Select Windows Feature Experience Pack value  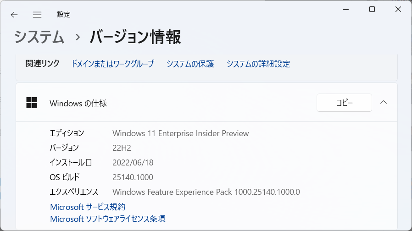coord(206,192)
